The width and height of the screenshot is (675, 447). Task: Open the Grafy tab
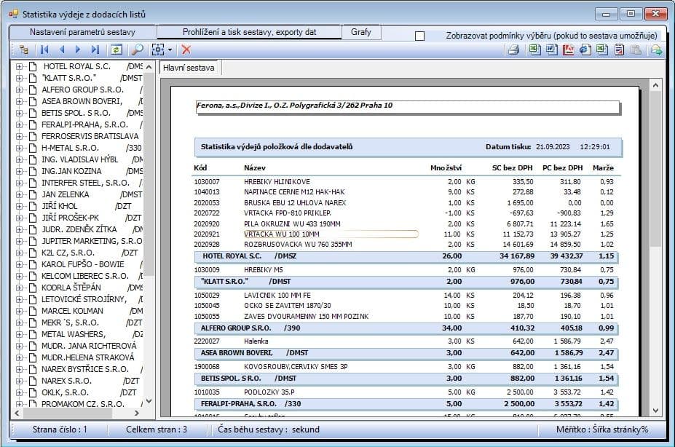[360, 32]
